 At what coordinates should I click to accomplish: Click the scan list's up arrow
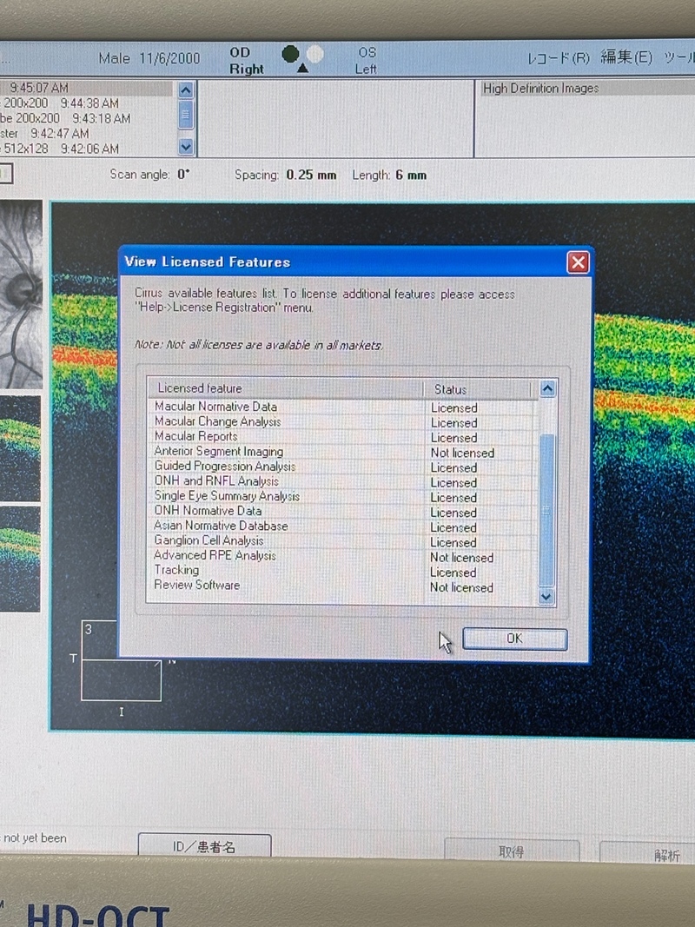186,90
